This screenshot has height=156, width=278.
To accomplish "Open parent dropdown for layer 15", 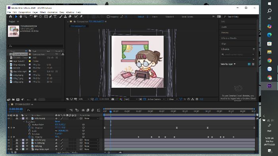I will (x=91, y=118).
